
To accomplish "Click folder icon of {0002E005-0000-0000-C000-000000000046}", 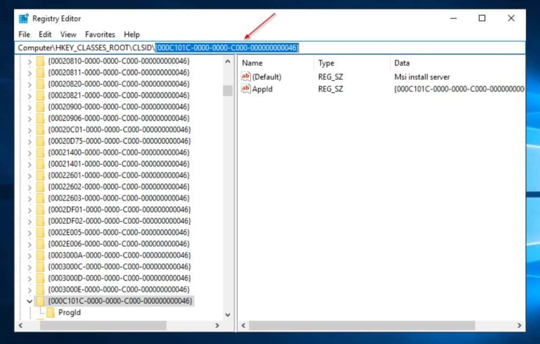I will click(x=40, y=232).
